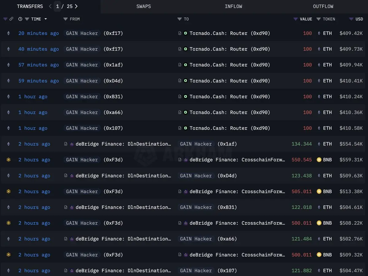Click Ethereum chain icon in 134.344 ETH row

tap(9, 144)
